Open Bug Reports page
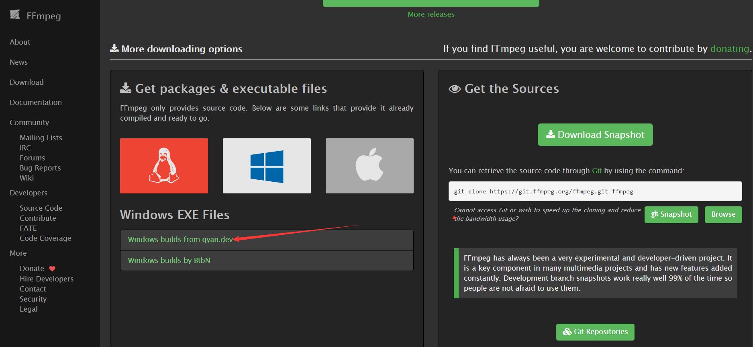 pyautogui.click(x=40, y=168)
